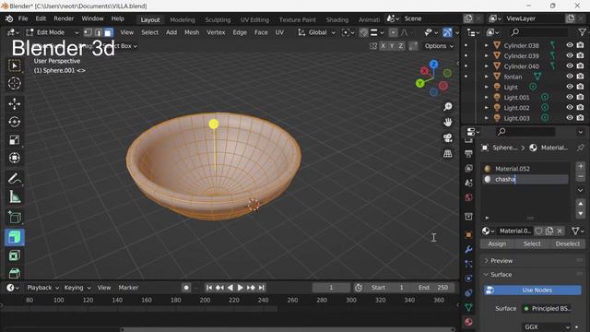590x332 pixels.
Task: Open Global transform orientation dropdown
Action: 316,32
